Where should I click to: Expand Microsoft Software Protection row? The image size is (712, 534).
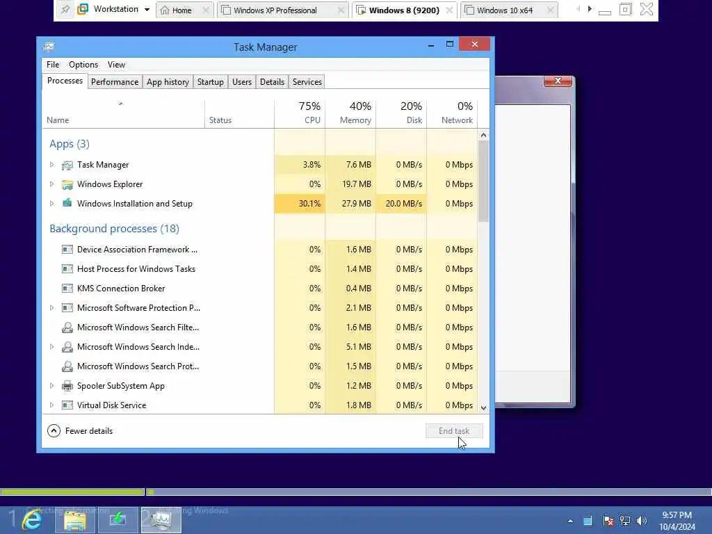point(51,308)
